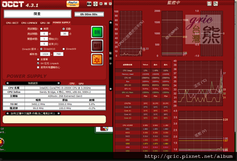Click the test duration hours field

tap(44, 34)
